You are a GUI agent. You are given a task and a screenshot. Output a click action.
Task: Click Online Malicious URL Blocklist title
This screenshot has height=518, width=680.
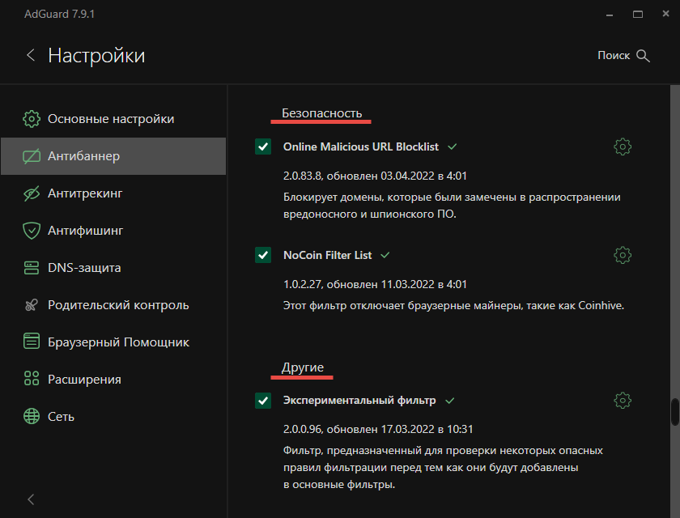[361, 147]
